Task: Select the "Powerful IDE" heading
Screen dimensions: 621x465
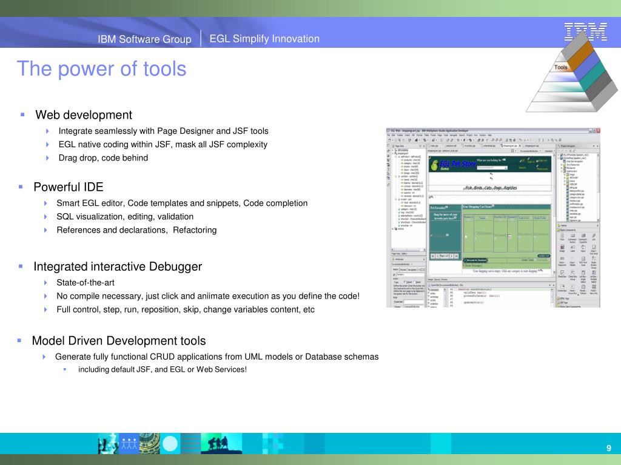Action: pos(69,187)
